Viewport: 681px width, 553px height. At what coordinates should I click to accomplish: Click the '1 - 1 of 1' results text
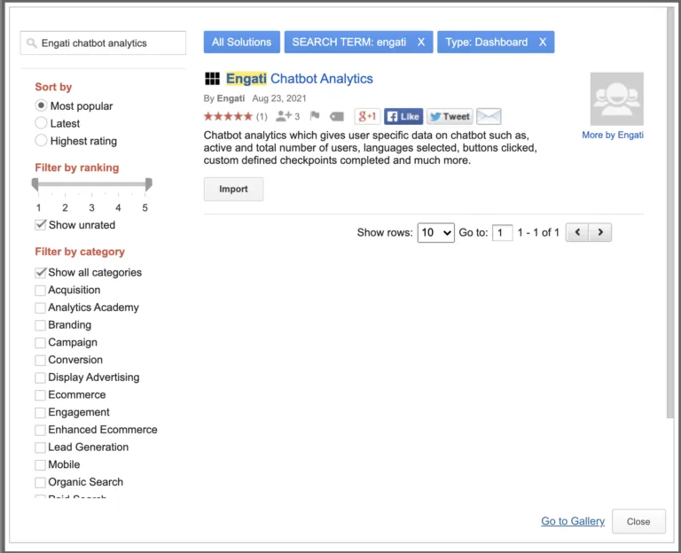click(x=538, y=233)
